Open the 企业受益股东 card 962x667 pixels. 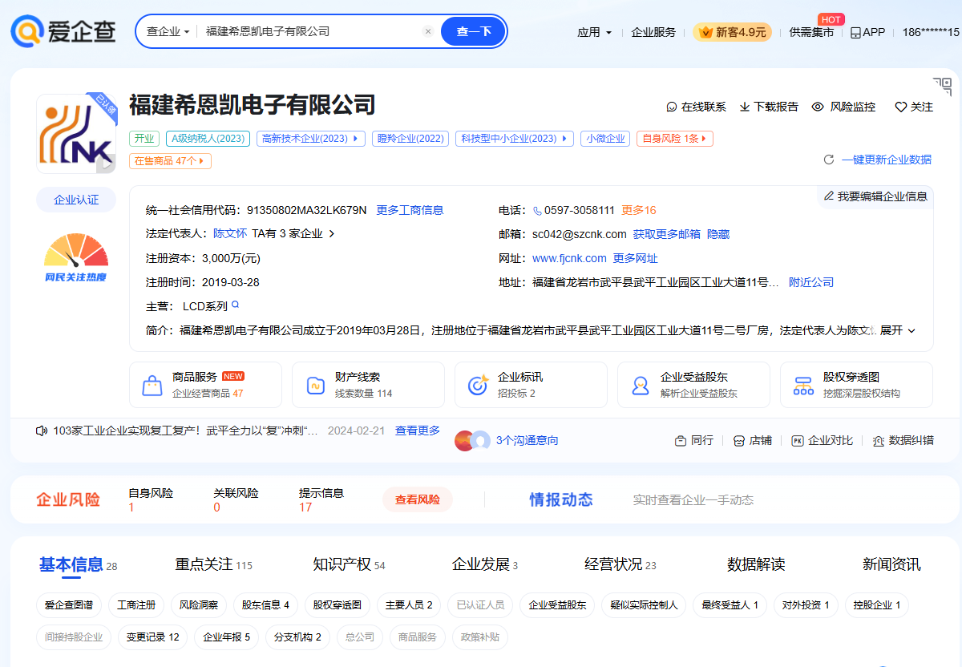click(x=693, y=385)
